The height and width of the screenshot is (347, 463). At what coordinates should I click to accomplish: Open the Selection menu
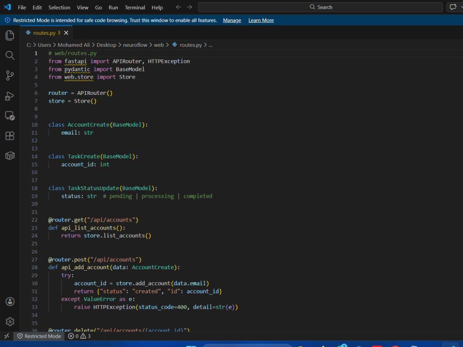click(x=59, y=7)
